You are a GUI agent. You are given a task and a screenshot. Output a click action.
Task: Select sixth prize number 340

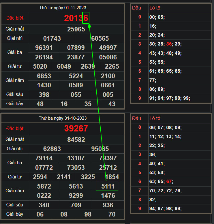pos(44,205)
